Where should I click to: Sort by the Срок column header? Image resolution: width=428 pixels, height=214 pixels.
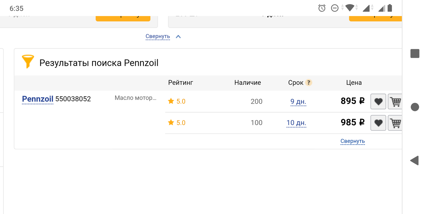point(296,83)
